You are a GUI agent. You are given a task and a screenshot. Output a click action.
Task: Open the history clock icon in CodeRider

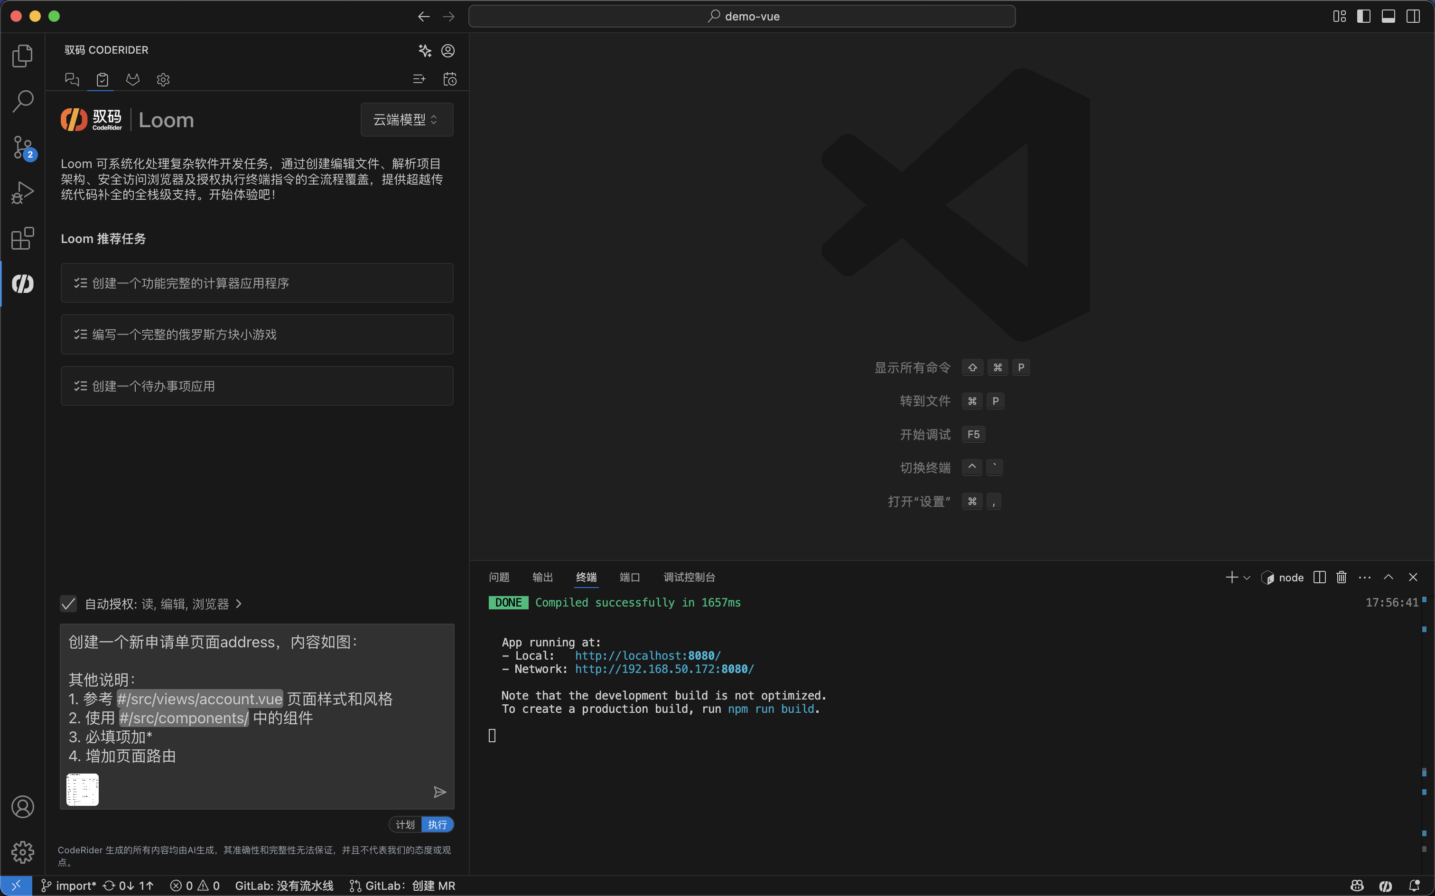(x=450, y=79)
